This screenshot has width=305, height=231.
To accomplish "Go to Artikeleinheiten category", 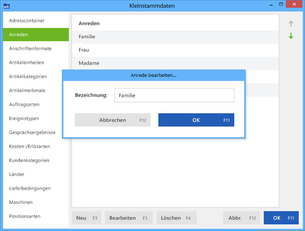I will pyautogui.click(x=36, y=62).
